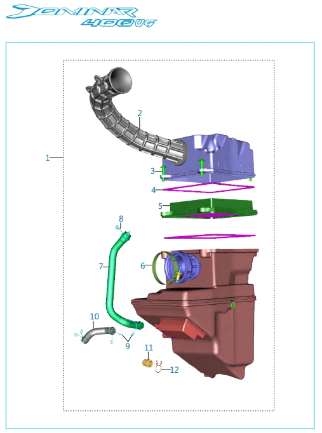The width and height of the screenshot is (322, 433).
Task: Click part number 11 label
Action: pos(149,348)
